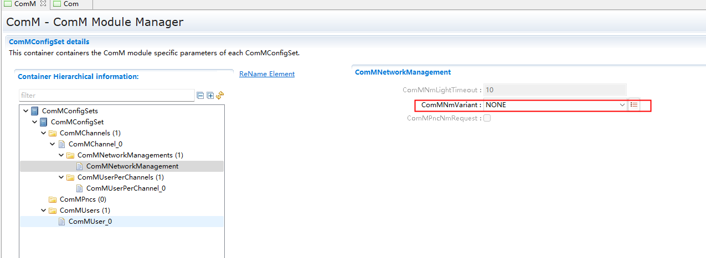Click the ReName Element link
The height and width of the screenshot is (258, 706).
click(x=267, y=74)
